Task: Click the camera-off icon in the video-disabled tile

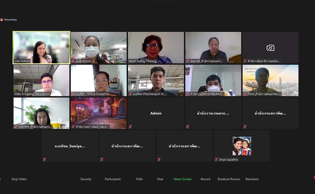Action: pos(270,48)
